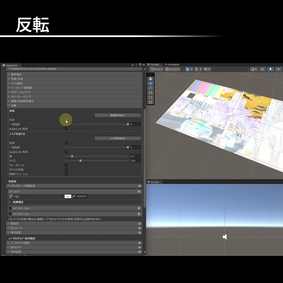Open the Inspector three-dot options menu
The height and width of the screenshot is (283, 283).
point(136,65)
